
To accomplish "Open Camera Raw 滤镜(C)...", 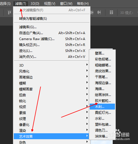I will tap(51, 39).
